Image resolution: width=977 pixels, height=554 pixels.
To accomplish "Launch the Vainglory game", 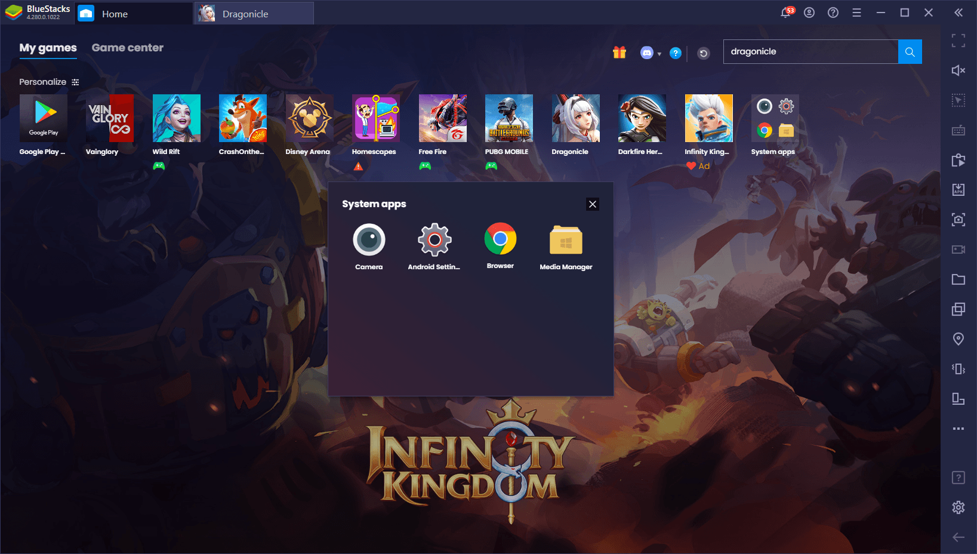I will 110,118.
